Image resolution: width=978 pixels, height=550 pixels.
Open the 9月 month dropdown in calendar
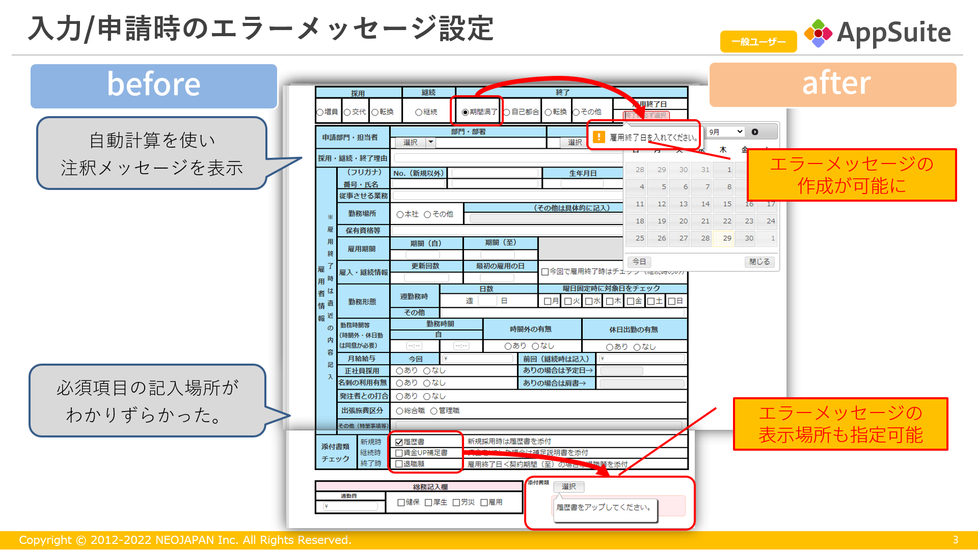coord(726,132)
